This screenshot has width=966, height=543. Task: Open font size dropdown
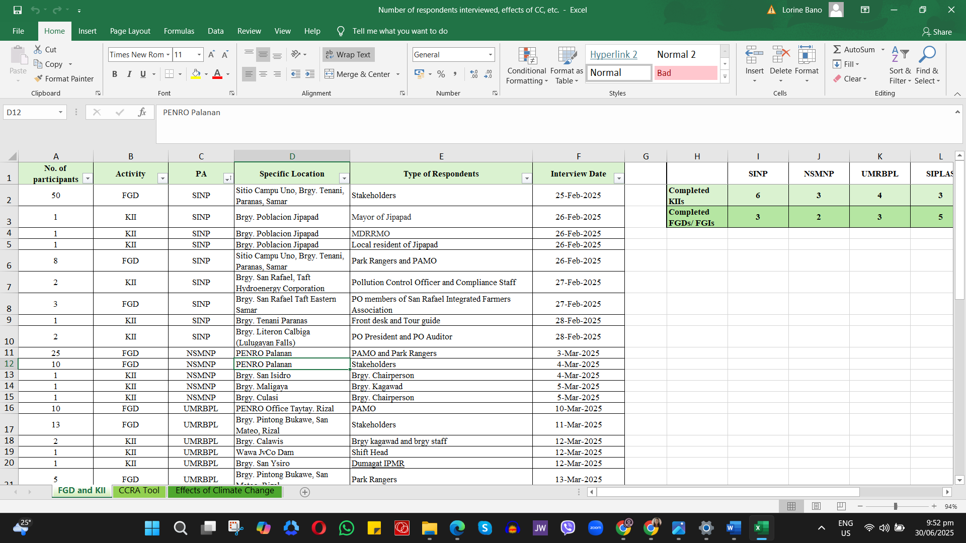199,55
